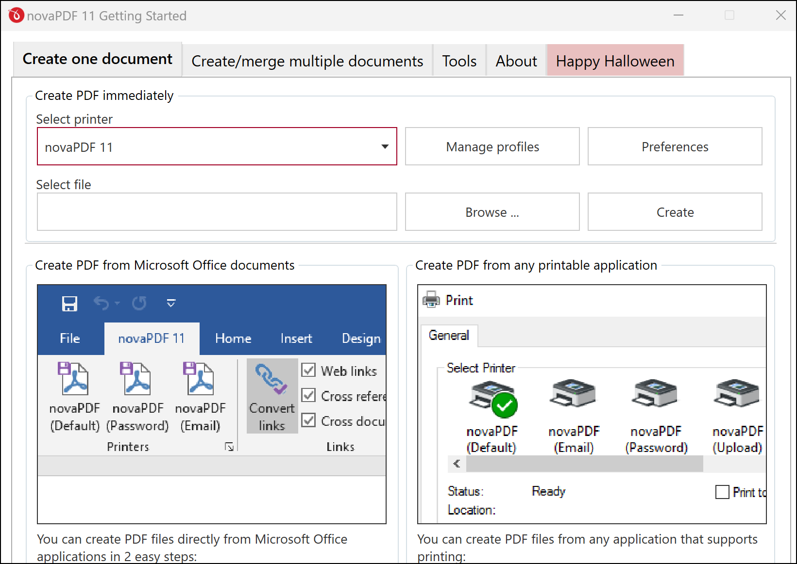Select the novaPDF 11 ribbon tab
Image resolution: width=797 pixels, height=564 pixels.
[x=152, y=338]
